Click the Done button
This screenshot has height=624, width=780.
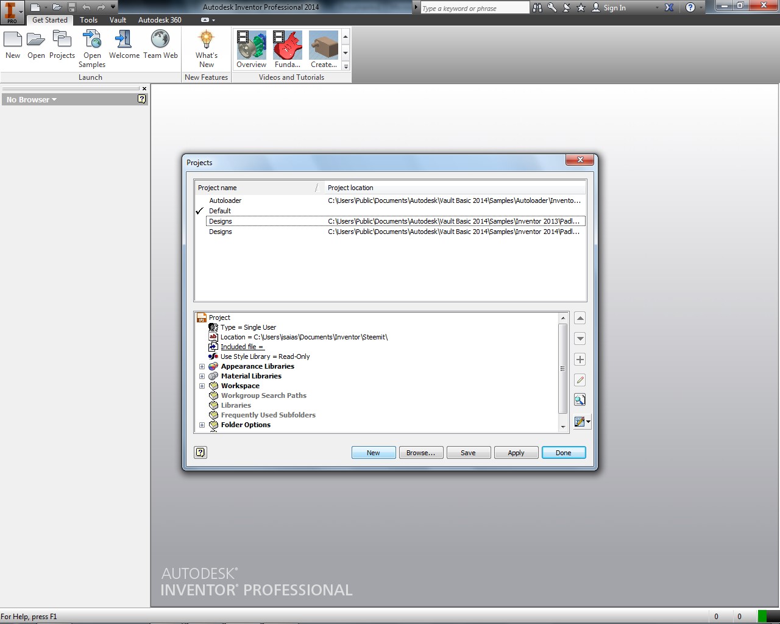(x=564, y=453)
